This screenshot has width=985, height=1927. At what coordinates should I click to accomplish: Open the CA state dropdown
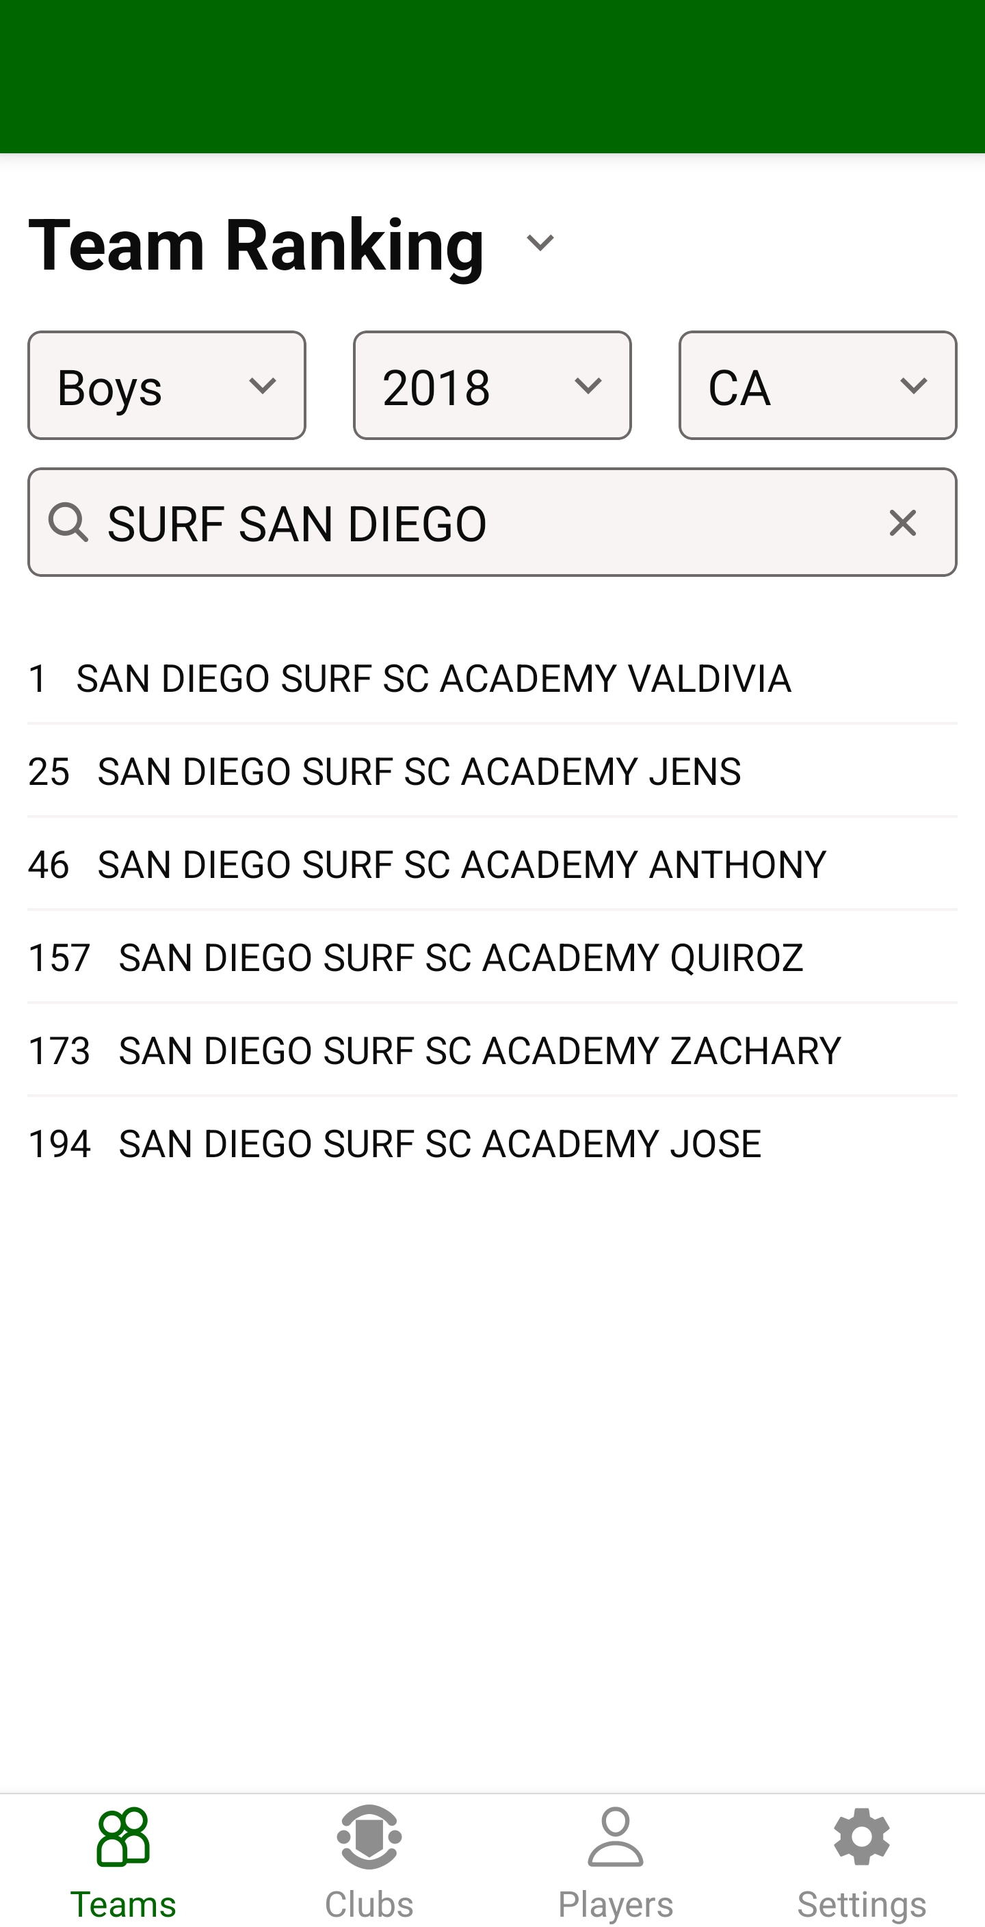[x=817, y=385]
